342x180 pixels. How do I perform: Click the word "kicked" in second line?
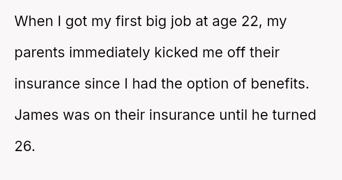tap(176, 53)
